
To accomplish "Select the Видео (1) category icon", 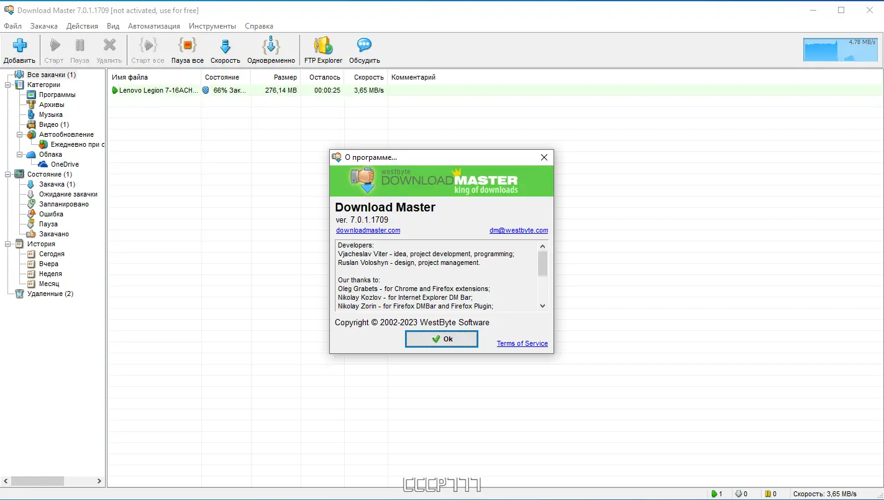I will click(31, 124).
